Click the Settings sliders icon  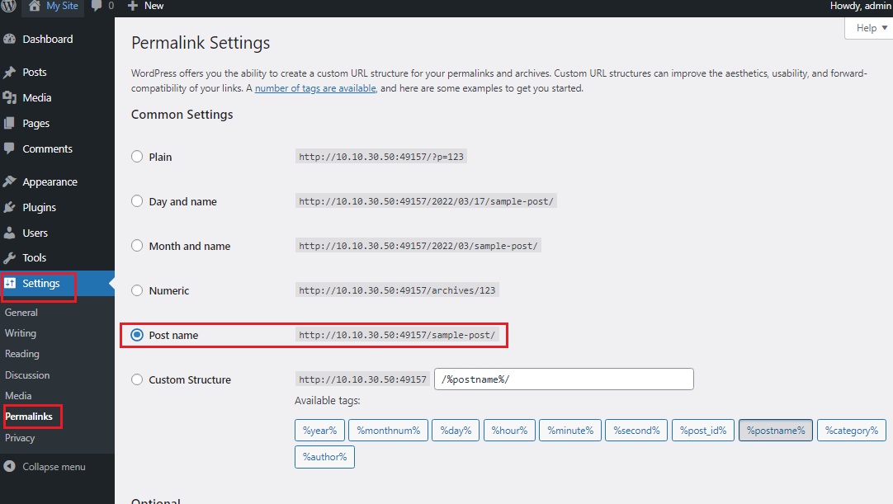point(10,283)
